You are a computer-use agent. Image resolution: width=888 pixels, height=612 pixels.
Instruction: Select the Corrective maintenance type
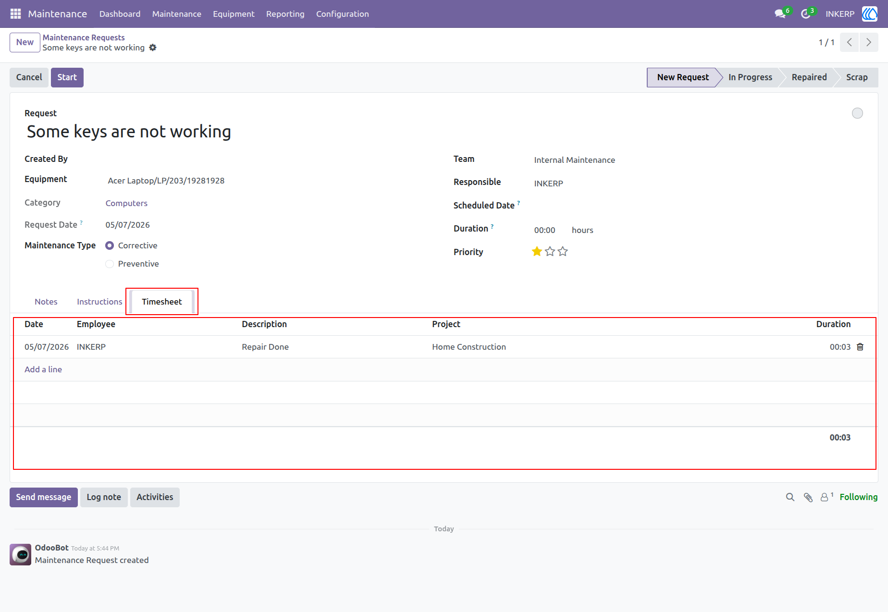point(110,245)
